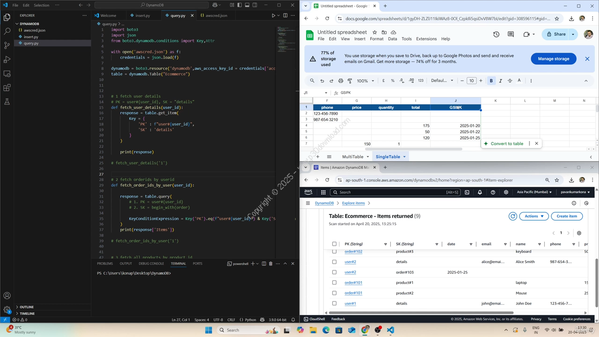Click Explore items breadcrumb link
This screenshot has width=599, height=337.
[x=353, y=203]
